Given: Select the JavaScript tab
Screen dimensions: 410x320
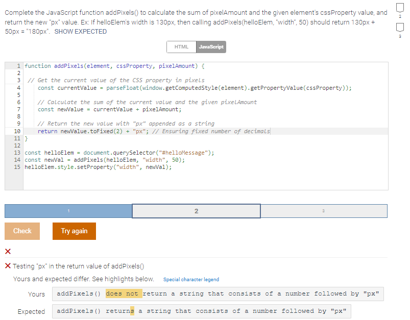Looking at the screenshot, I should tap(211, 46).
